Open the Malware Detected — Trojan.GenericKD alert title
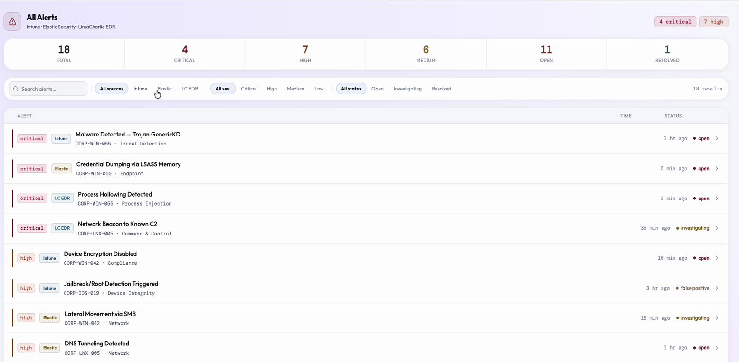Screen dimensions: 739x362 pos(128,135)
